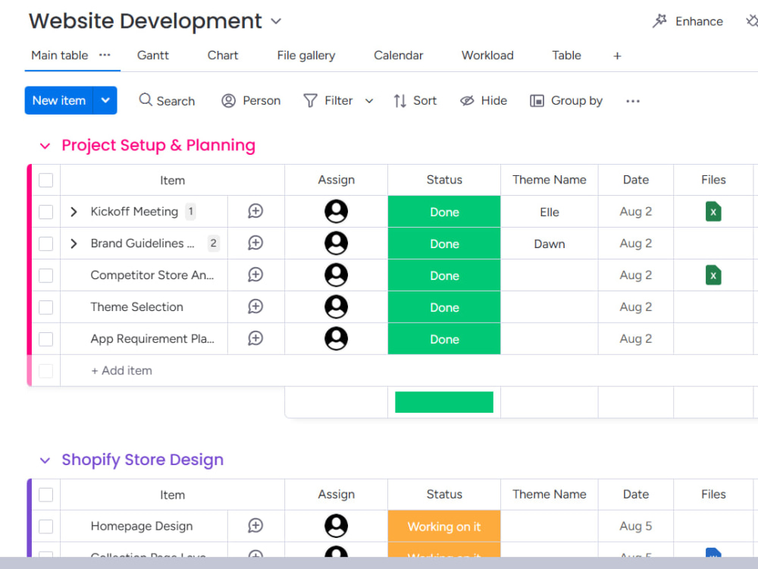Click the Sort arrows icon
The height and width of the screenshot is (569, 758).
[399, 101]
